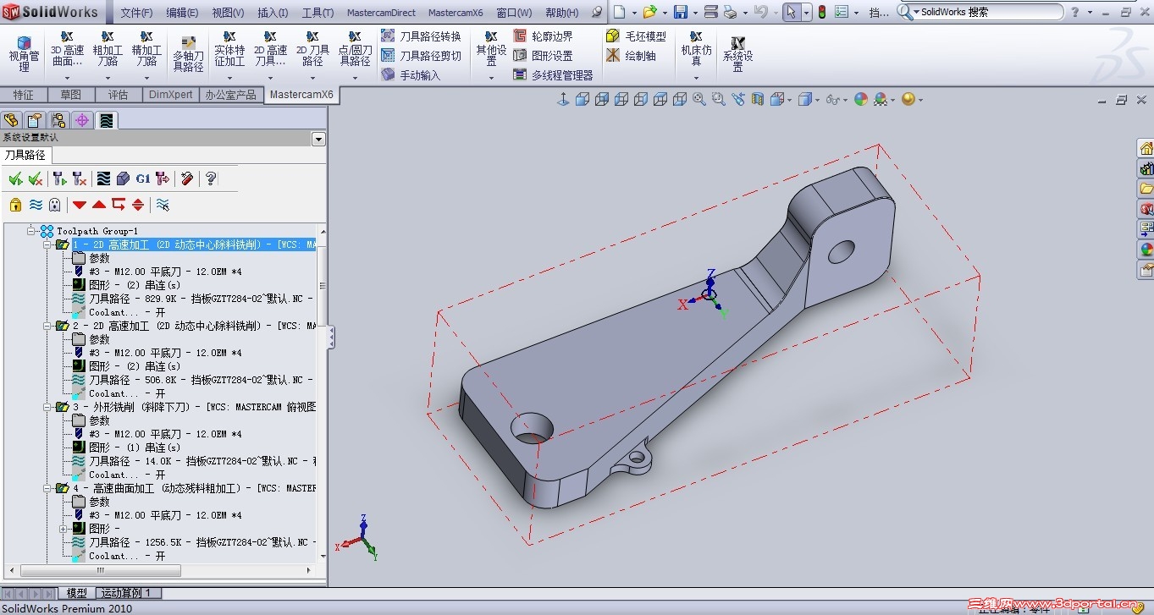Click 多线程管理器 multi-thread manager
Viewport: 1154px width, 615px height.
pos(553,75)
